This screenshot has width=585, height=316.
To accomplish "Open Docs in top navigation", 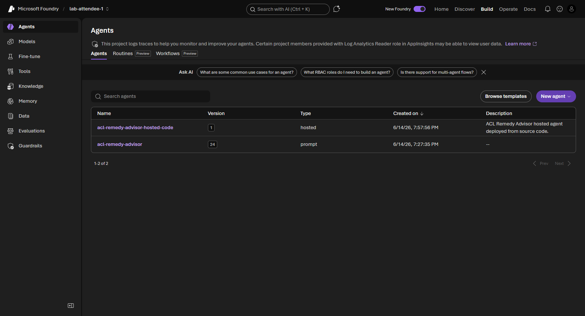I will click(x=529, y=9).
